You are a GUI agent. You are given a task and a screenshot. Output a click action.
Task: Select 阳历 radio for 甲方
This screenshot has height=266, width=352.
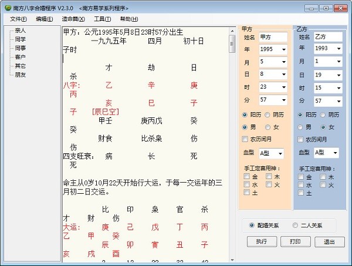(x=245, y=115)
